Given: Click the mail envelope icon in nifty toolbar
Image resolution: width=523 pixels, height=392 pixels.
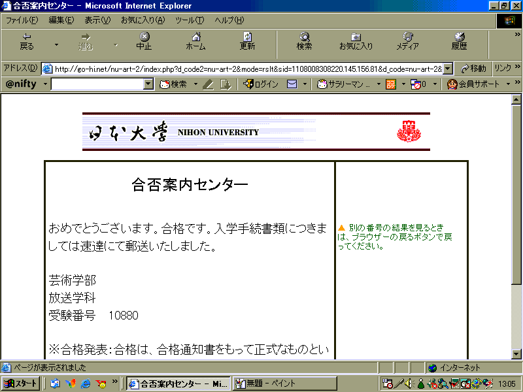Looking at the screenshot, I should pyautogui.click(x=292, y=84).
